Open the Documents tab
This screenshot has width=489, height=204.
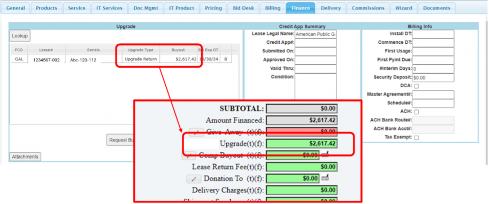pos(436,8)
